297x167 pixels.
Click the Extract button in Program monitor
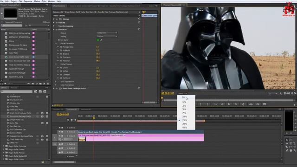258,104
